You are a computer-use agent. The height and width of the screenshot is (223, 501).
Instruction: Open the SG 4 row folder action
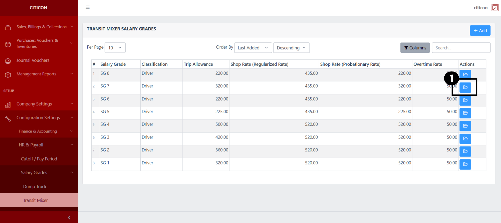pos(465,126)
